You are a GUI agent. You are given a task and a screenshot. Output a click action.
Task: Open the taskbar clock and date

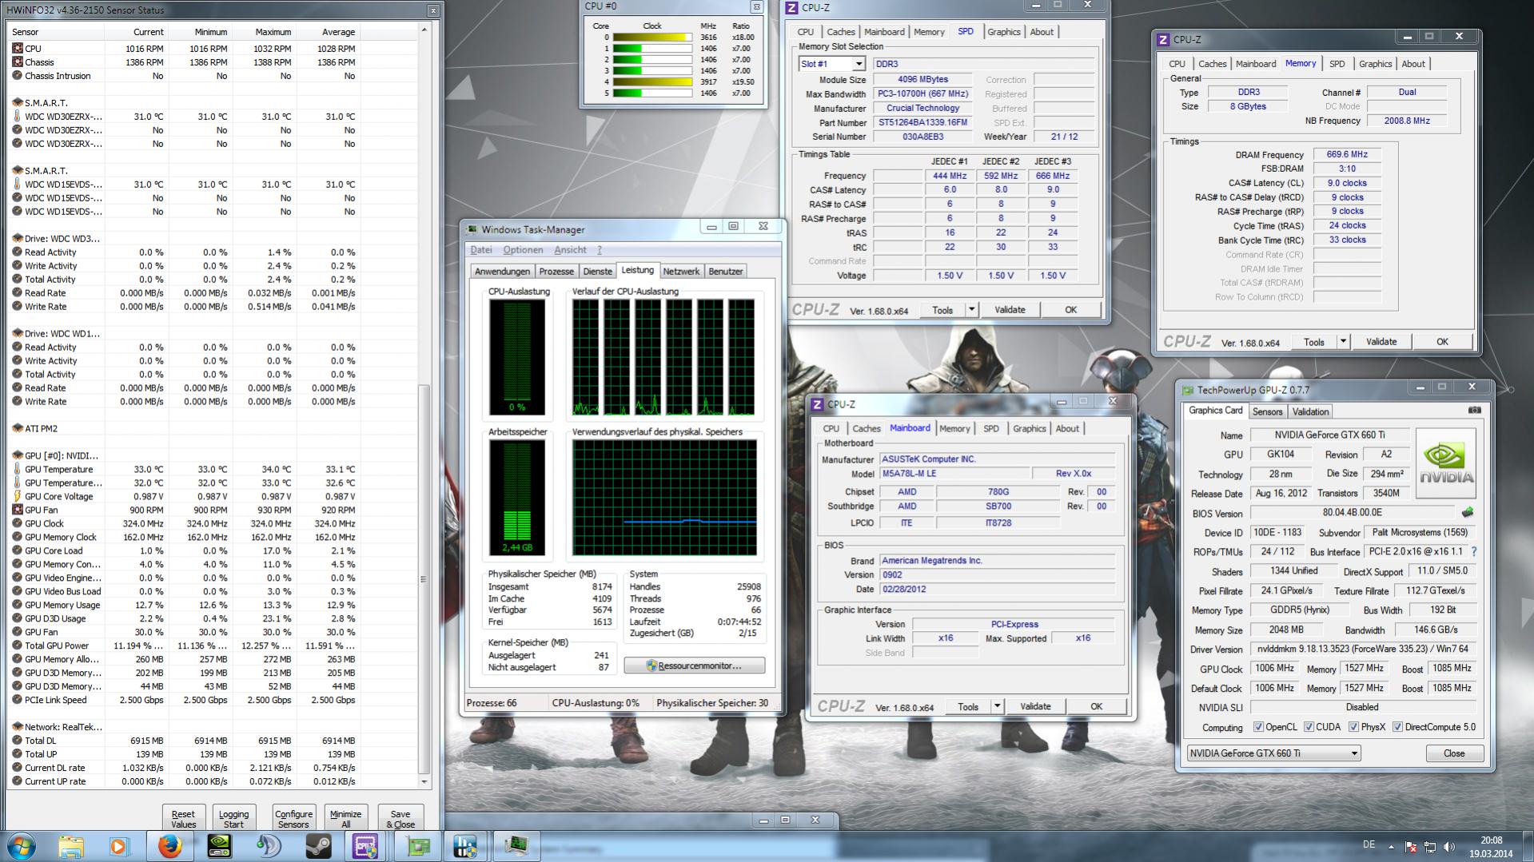1491,847
